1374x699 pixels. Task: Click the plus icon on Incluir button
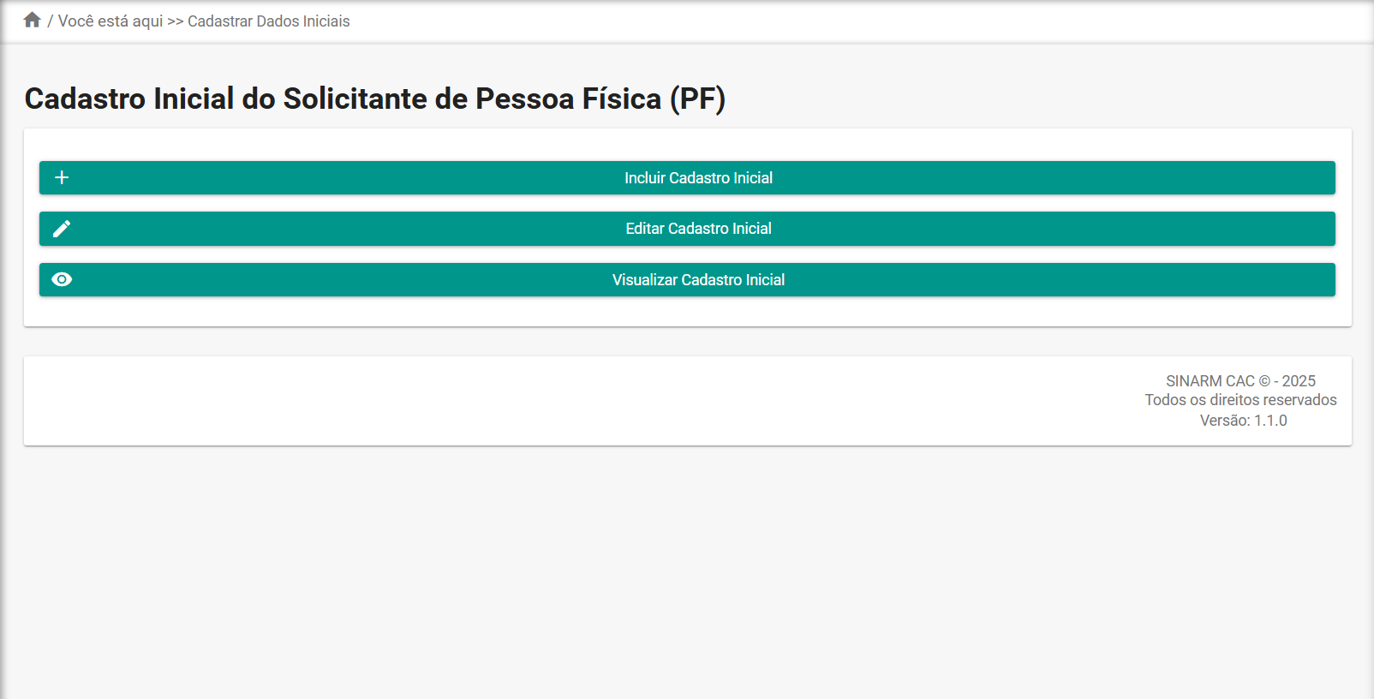(x=62, y=177)
